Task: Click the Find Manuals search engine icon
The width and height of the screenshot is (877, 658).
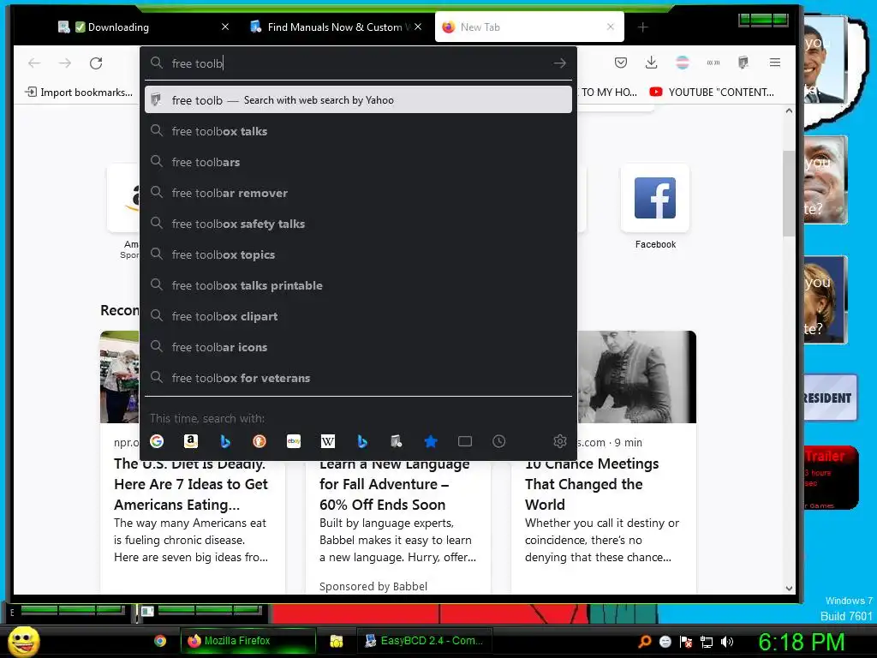Action: [x=396, y=441]
